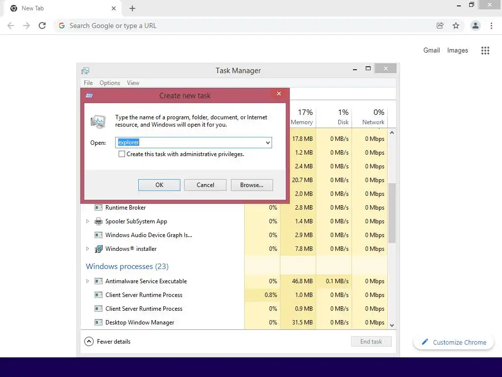The width and height of the screenshot is (502, 377).
Task: Open the Chrome profile avatar
Action: click(x=476, y=26)
